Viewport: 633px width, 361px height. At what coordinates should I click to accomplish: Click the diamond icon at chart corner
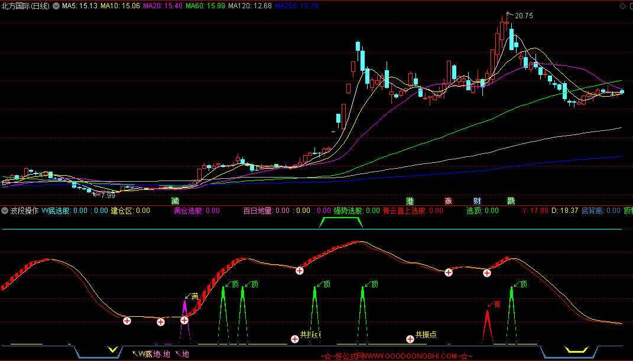click(622, 6)
